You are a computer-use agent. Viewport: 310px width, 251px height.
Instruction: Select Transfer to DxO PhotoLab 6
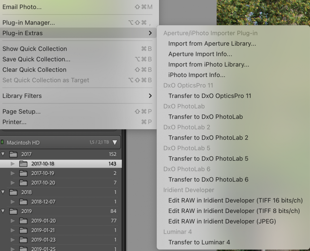(x=208, y=179)
